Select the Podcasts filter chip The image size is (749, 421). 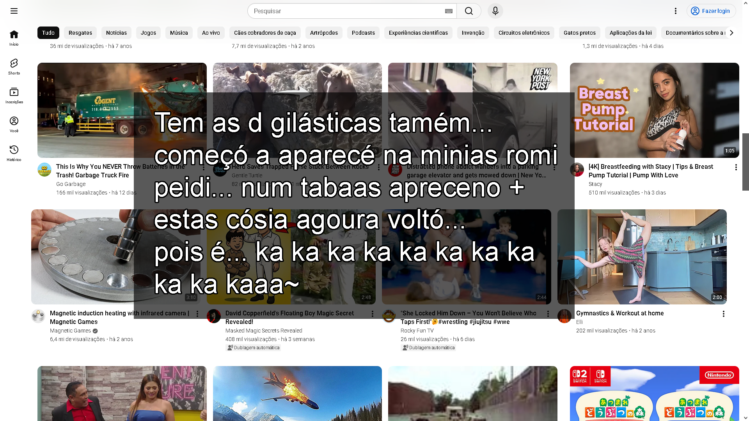click(x=363, y=33)
